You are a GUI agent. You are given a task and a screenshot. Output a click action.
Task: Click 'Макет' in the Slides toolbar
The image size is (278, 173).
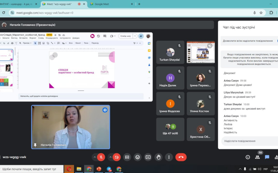coord(78,43)
